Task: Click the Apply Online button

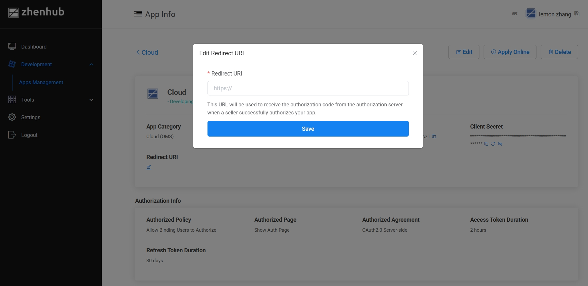Action: point(510,52)
